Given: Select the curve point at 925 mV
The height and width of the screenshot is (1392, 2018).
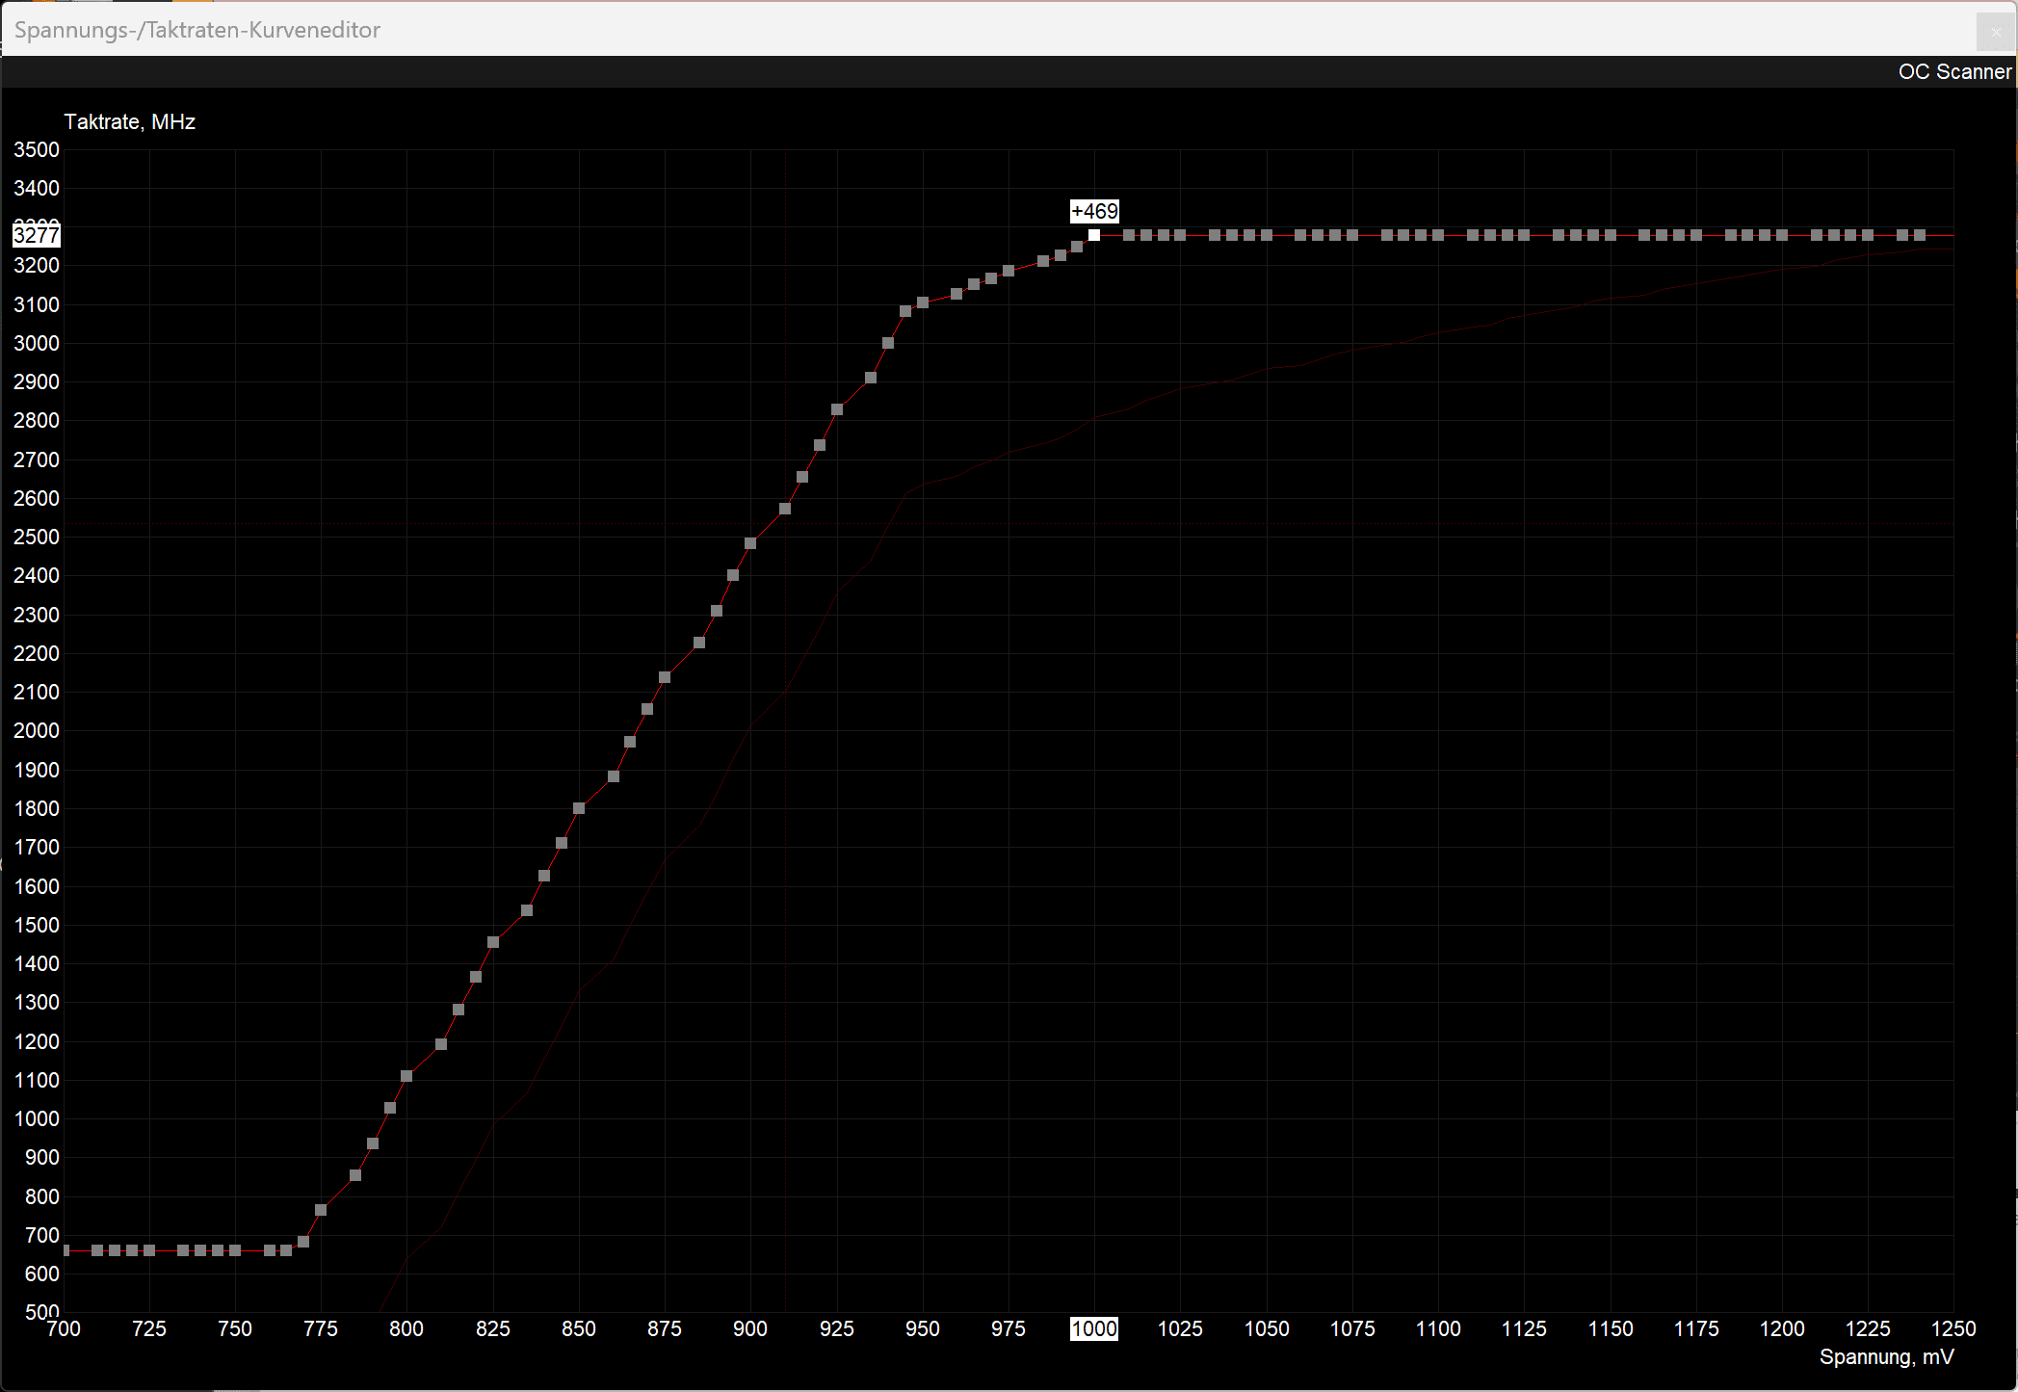Looking at the screenshot, I should click(x=837, y=409).
